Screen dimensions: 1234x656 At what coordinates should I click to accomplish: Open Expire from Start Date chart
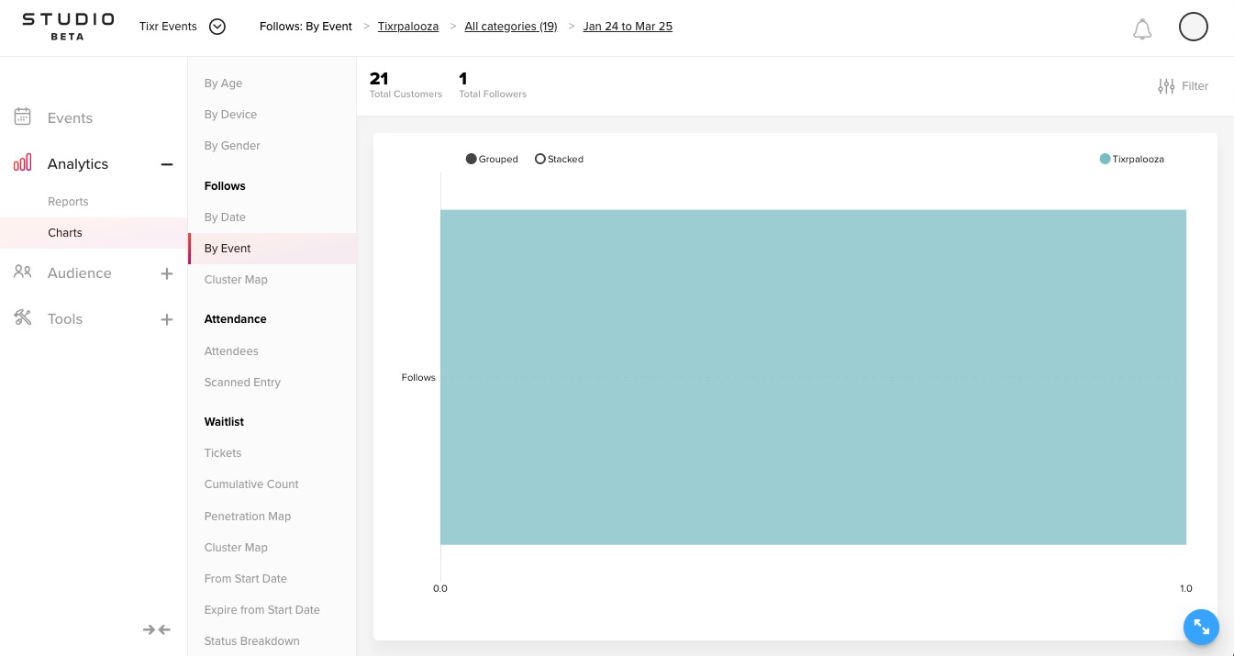pos(262,610)
